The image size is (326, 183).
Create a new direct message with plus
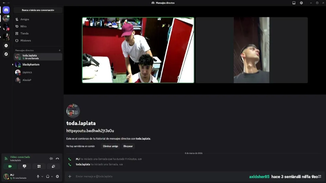60,50
